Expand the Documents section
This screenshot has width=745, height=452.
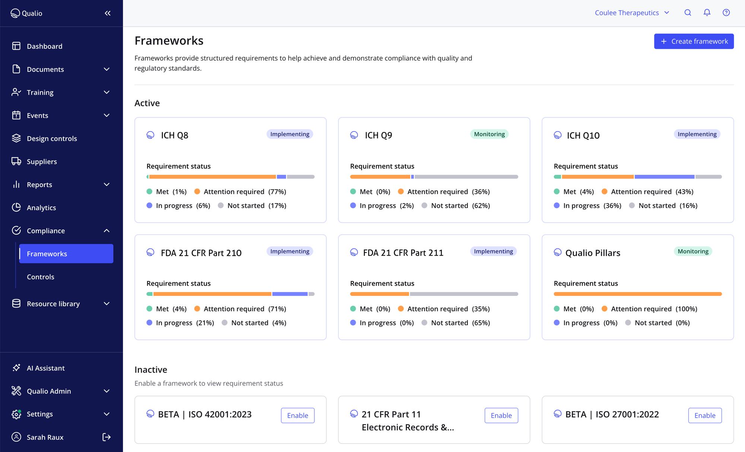[x=107, y=69]
